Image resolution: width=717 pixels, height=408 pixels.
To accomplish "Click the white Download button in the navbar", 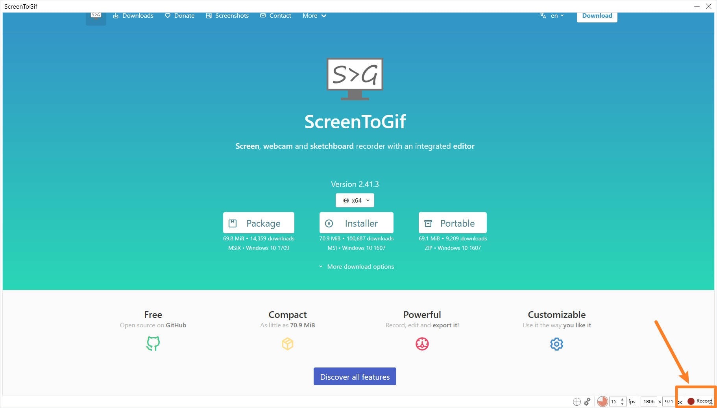I will tap(597, 17).
